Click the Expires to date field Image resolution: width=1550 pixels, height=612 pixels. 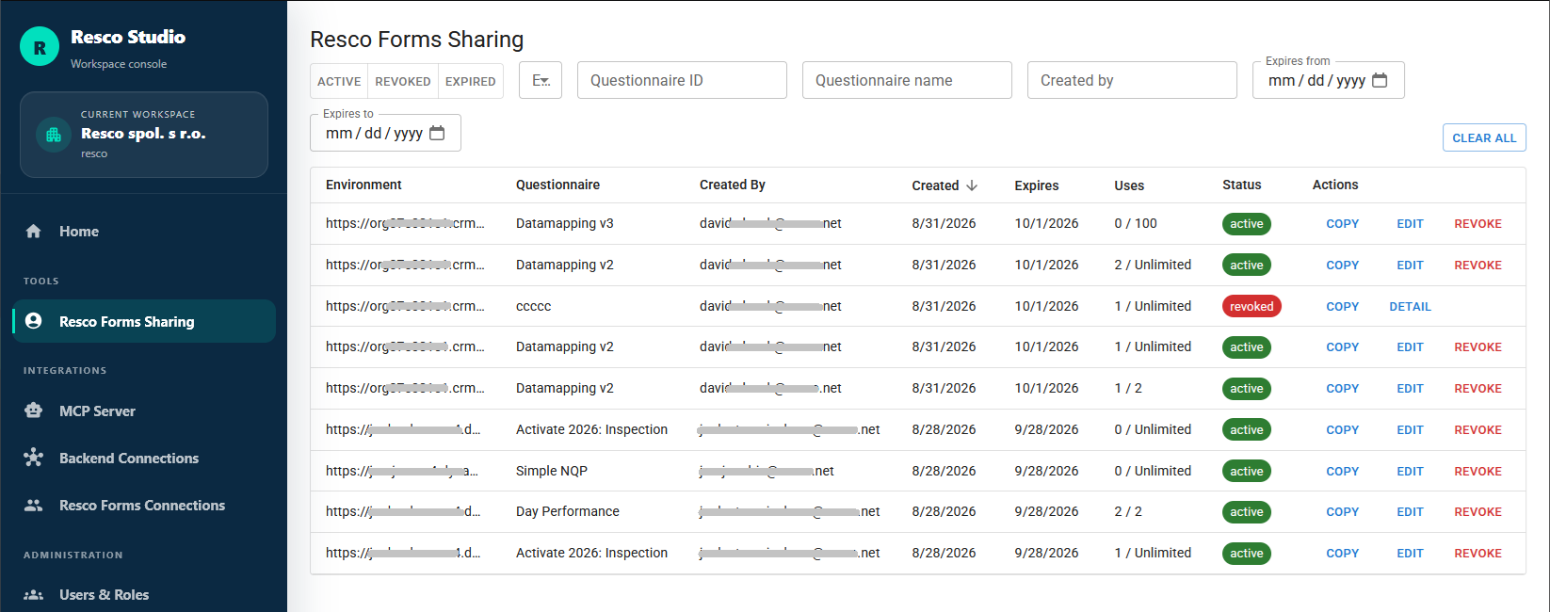(385, 133)
